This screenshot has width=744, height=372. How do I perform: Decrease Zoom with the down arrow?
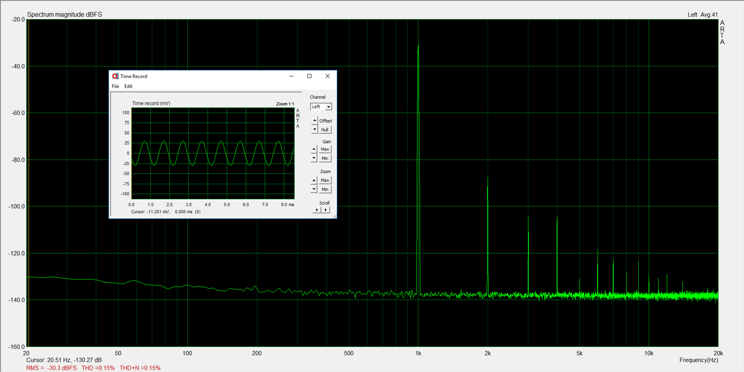pos(314,189)
